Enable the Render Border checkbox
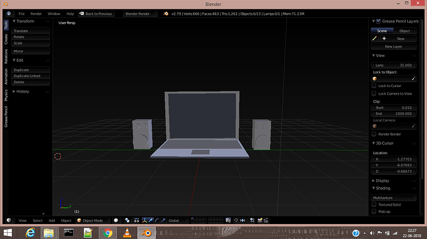The width and height of the screenshot is (427, 239). (x=374, y=134)
